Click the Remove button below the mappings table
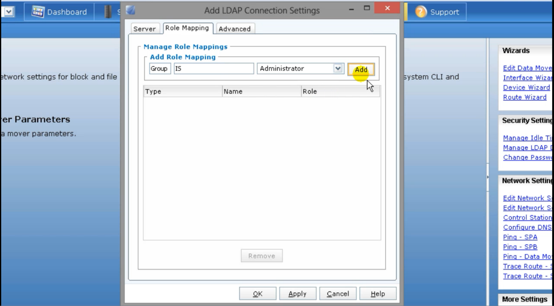The height and width of the screenshot is (306, 554). [x=261, y=255]
